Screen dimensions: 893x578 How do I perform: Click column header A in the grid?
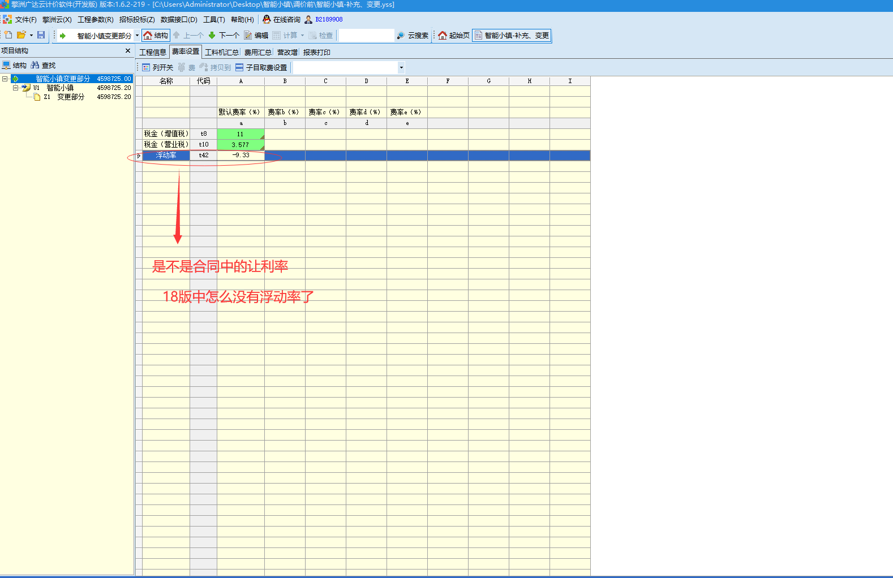pos(241,81)
